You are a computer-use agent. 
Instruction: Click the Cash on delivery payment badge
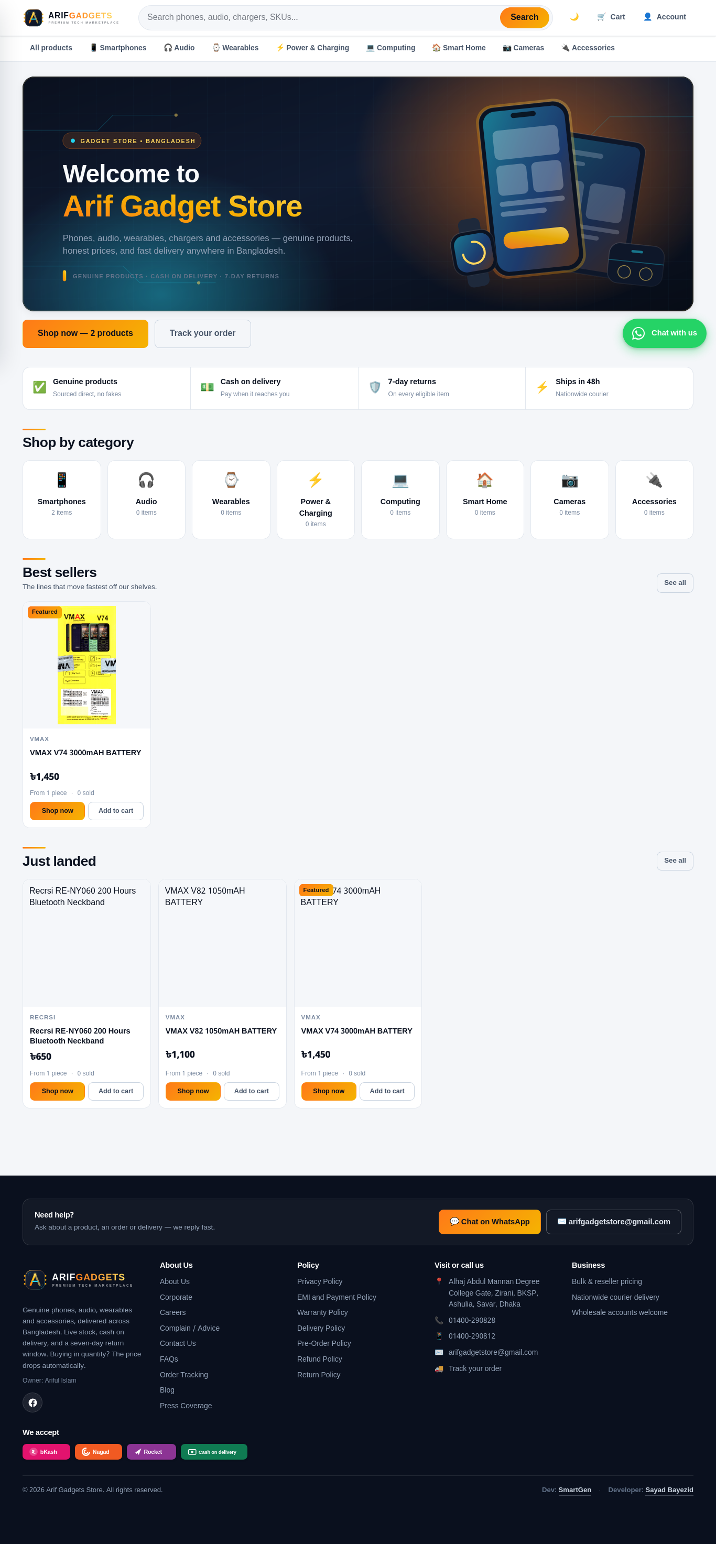[214, 1452]
